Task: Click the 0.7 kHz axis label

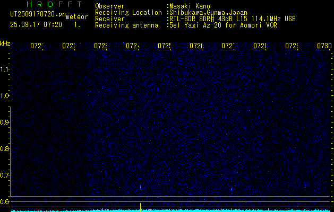Action: 4,175
